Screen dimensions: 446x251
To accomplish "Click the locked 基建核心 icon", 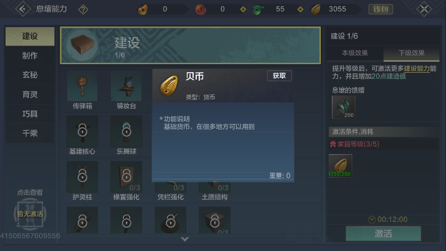I will [x=82, y=131].
